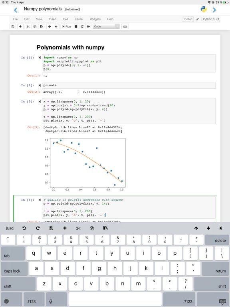Image resolution: width=230 pixels, height=307 pixels.
Task: Switch to numbers with right .?123 key
Action: point(179,299)
